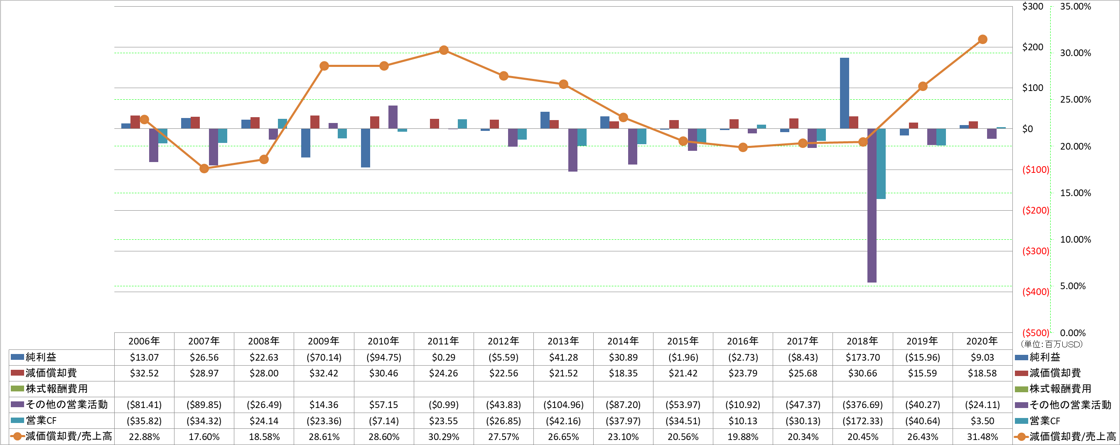Select the $10.13 cell
Viewport: 1120px width, 445px height.
click(x=743, y=420)
